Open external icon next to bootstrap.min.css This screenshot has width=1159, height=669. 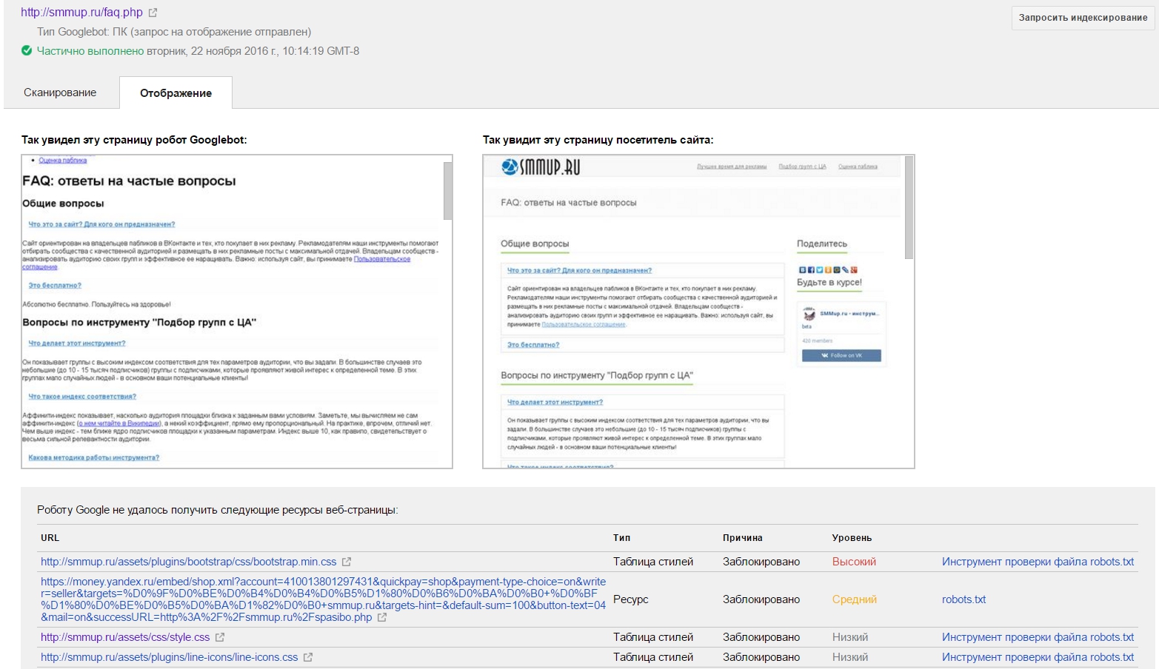point(347,562)
